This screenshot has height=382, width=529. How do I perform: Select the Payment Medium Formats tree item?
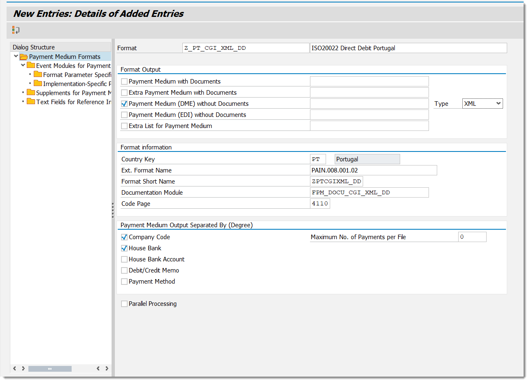(65, 57)
